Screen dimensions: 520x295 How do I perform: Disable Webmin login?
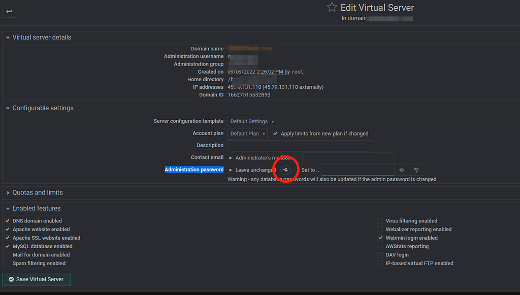380,238
